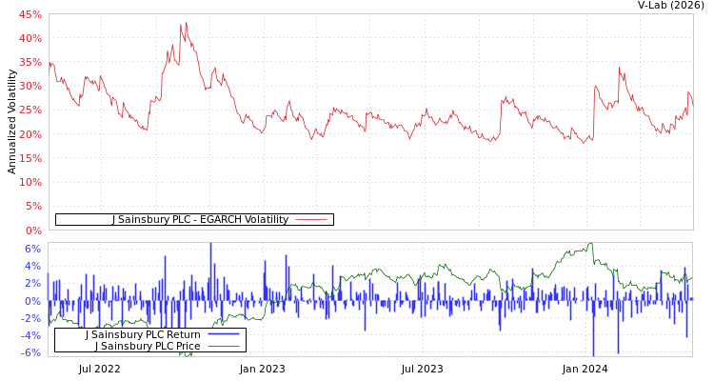Click the 25% tick label on volatility axis
The width and height of the screenshot is (714, 381).
click(30, 110)
